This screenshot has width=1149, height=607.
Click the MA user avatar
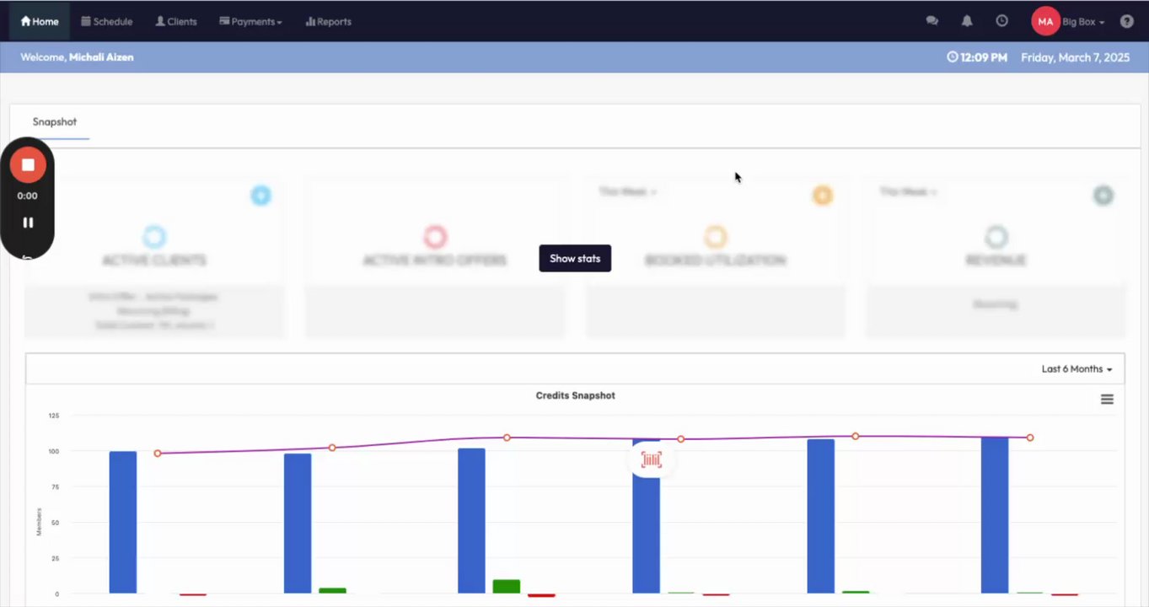point(1045,21)
